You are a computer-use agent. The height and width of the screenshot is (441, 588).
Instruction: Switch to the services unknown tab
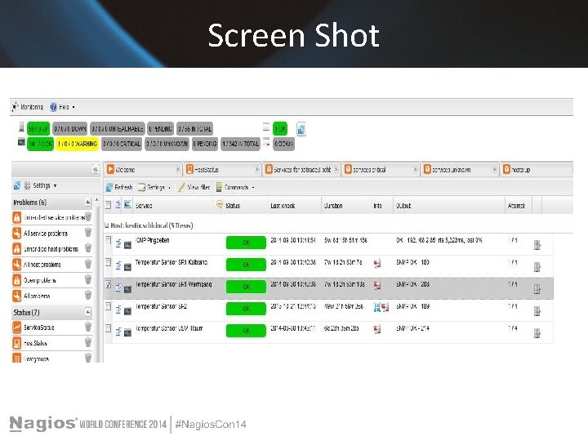coord(460,170)
